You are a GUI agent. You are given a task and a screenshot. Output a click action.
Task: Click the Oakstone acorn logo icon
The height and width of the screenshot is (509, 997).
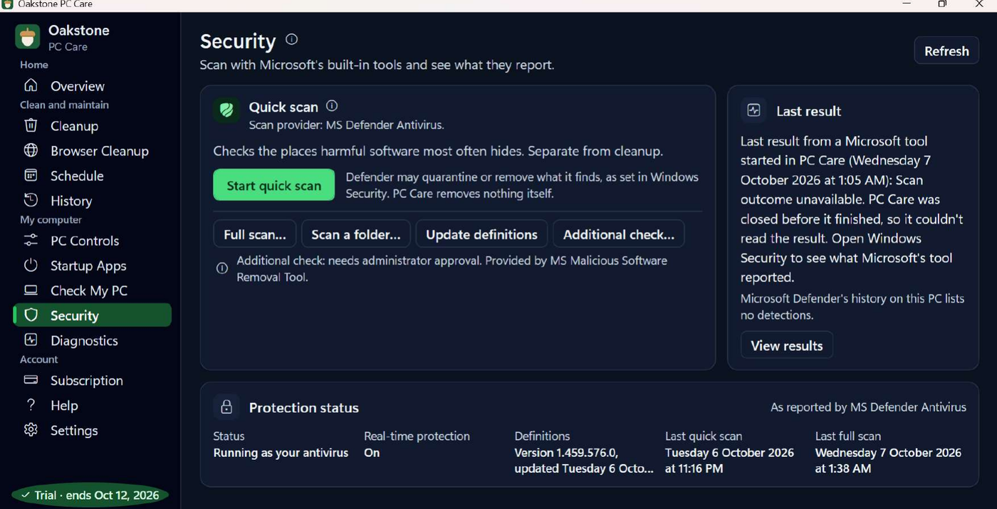tap(27, 37)
